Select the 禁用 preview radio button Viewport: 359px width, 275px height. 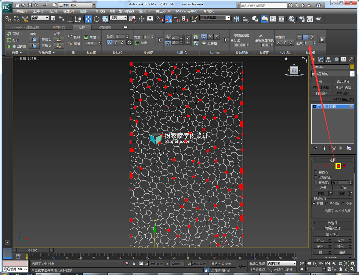click(314, 203)
